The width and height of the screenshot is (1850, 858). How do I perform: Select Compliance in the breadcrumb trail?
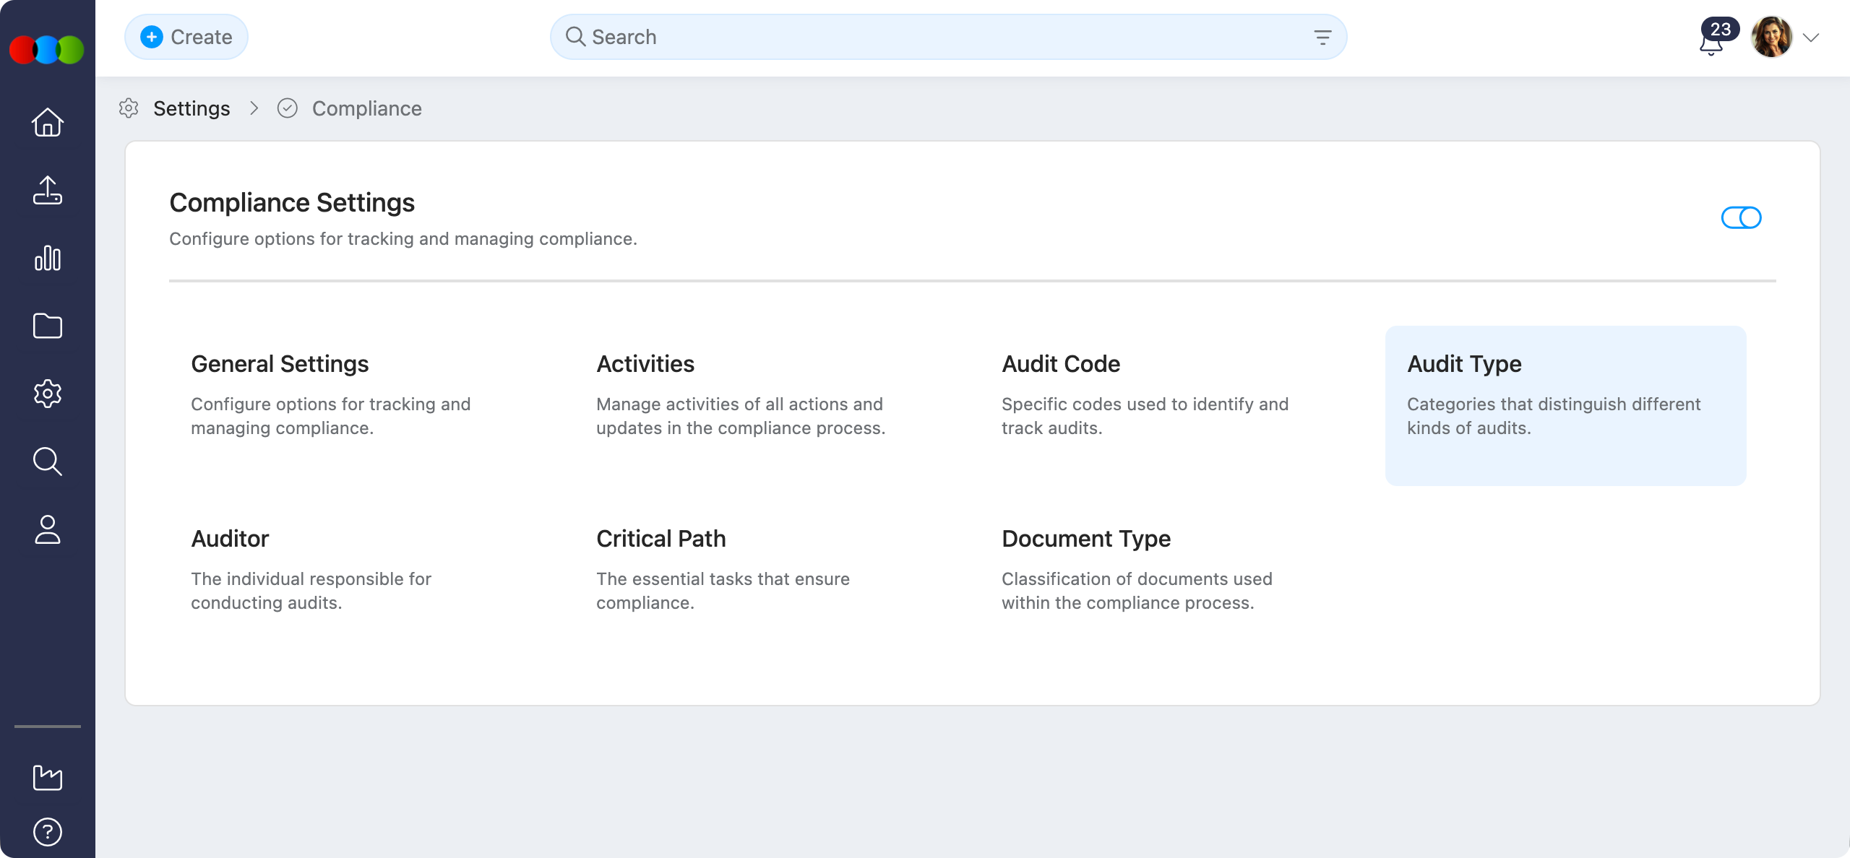[x=366, y=108]
